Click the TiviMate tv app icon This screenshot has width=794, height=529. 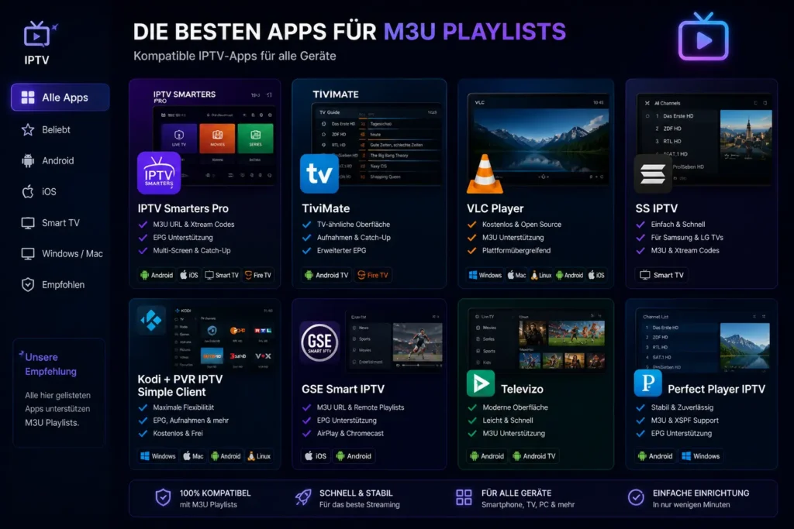[x=319, y=173]
